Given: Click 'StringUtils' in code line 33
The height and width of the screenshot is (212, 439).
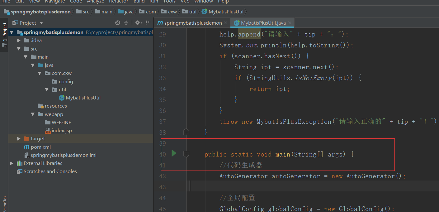Looking at the screenshot, I should tap(270, 78).
